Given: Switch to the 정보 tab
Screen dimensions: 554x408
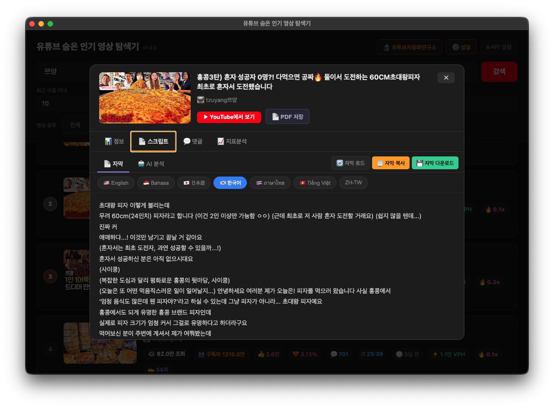Looking at the screenshot, I should click(x=114, y=141).
